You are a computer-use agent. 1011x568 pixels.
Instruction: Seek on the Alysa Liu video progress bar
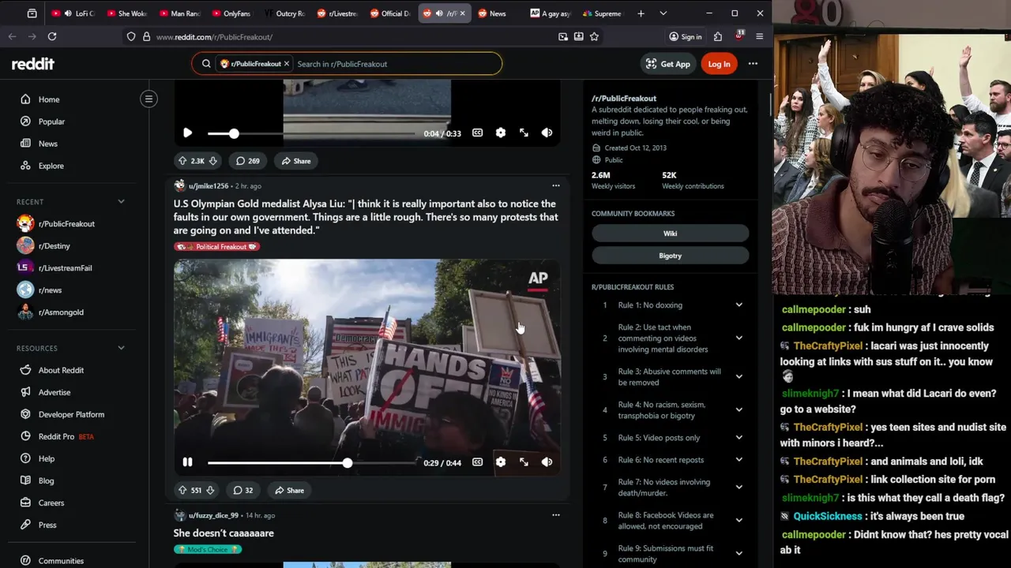click(x=311, y=463)
